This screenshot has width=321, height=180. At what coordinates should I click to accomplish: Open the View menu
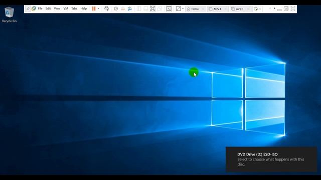57,8
